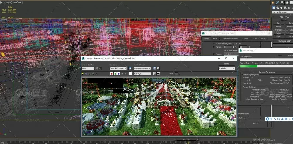Collapse the Common Parameters rollout
The height and width of the screenshot is (144, 293).
click(x=267, y=72)
